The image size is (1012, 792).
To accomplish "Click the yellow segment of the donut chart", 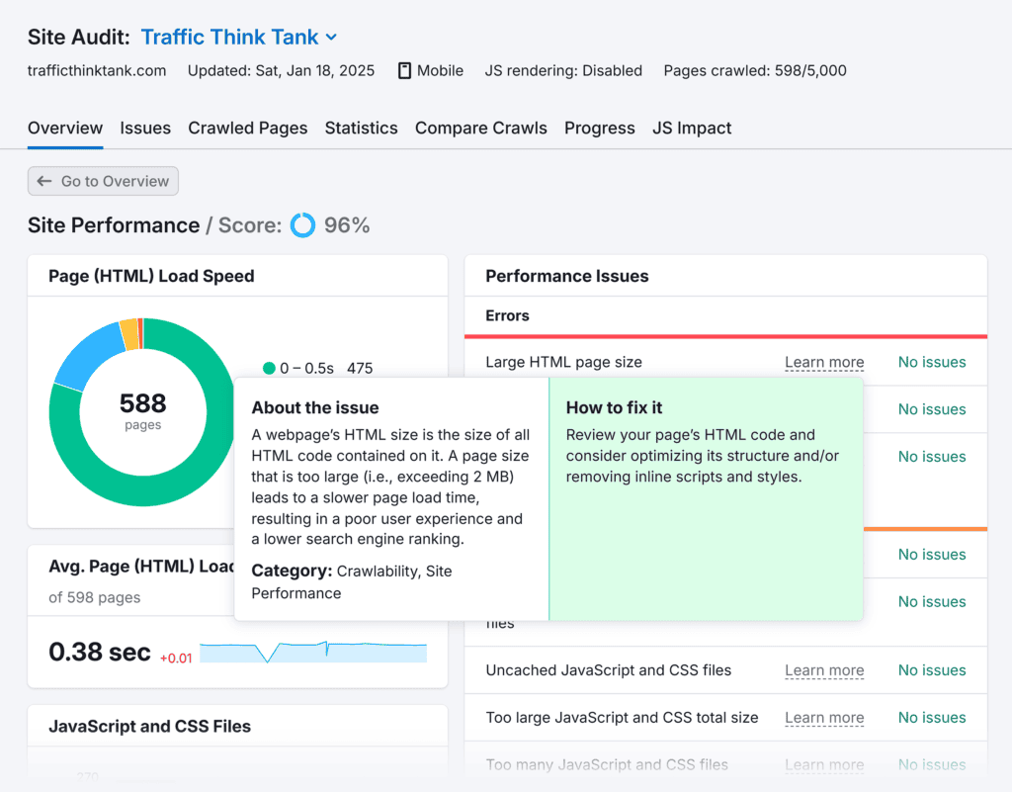I will click(x=128, y=333).
